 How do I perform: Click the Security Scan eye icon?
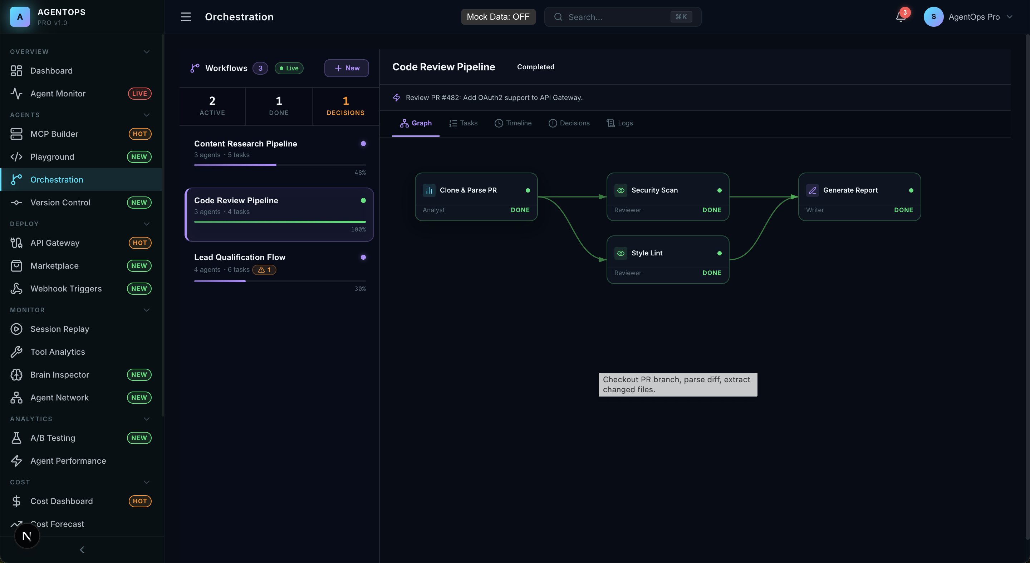[621, 190]
